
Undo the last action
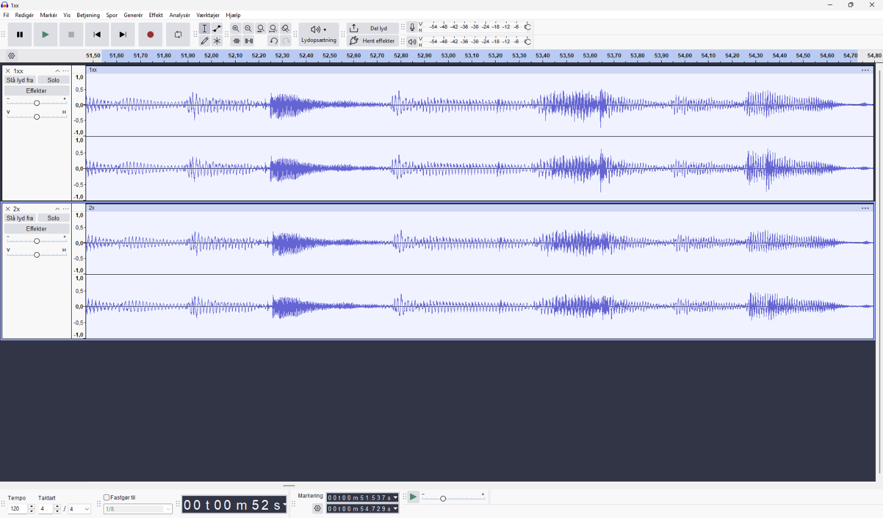pos(273,41)
